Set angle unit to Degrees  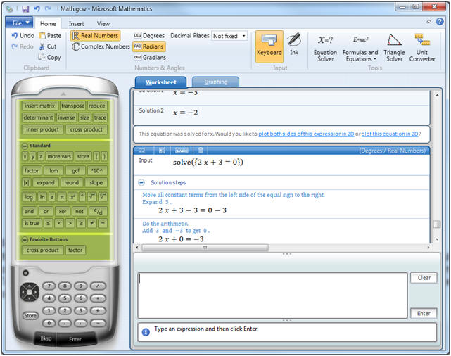point(149,36)
